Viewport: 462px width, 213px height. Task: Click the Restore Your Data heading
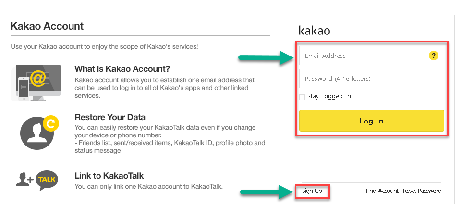click(110, 117)
